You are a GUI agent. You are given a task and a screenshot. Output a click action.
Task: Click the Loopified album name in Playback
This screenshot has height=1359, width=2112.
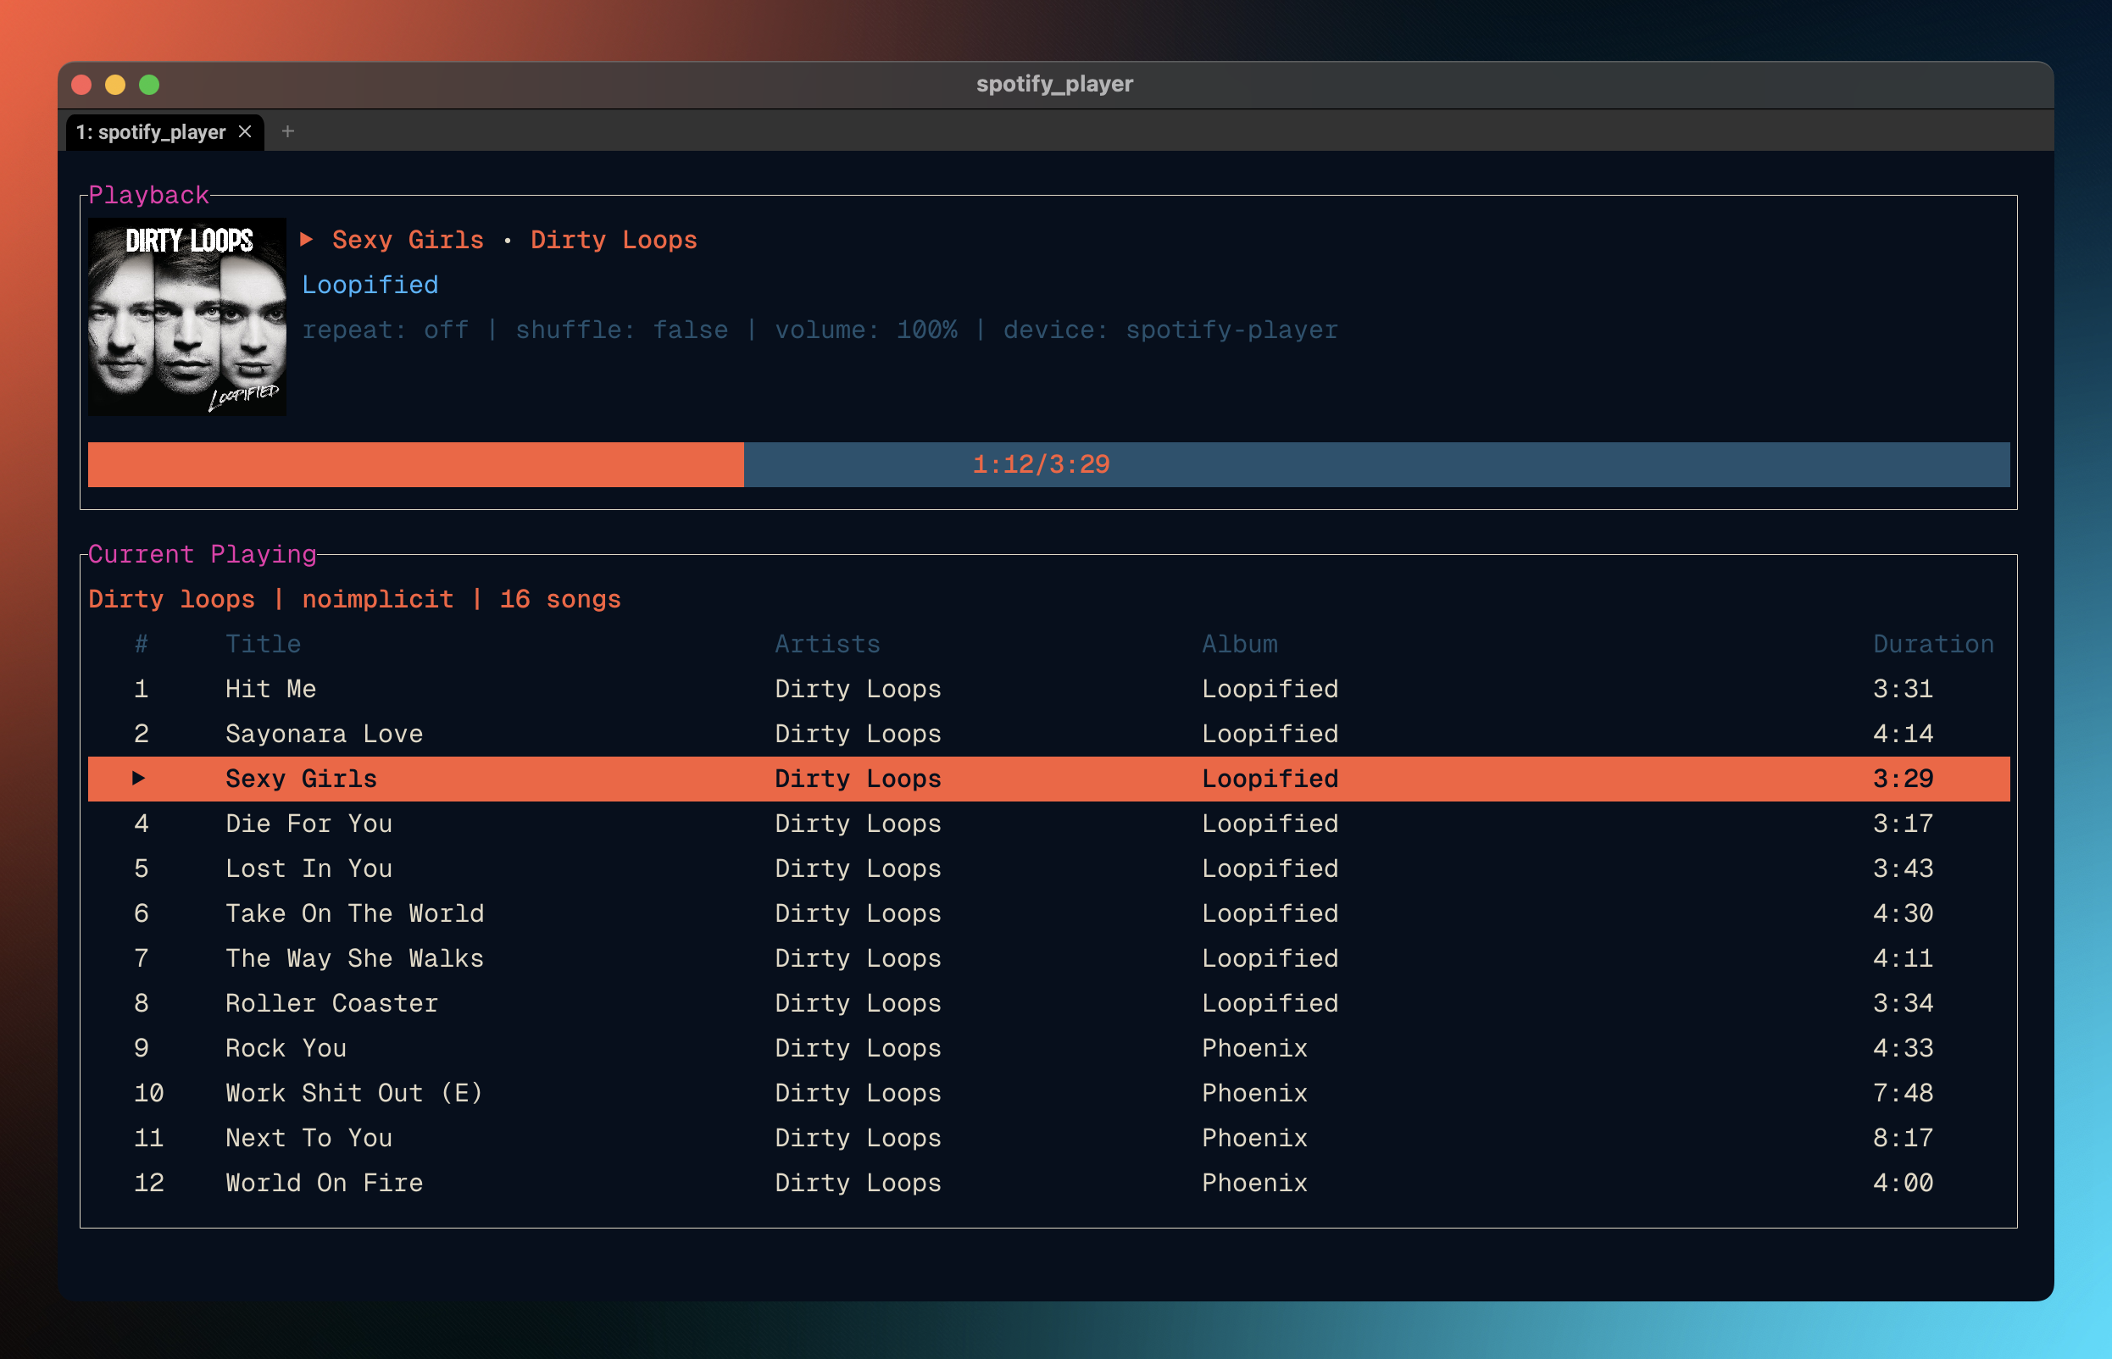point(370,284)
